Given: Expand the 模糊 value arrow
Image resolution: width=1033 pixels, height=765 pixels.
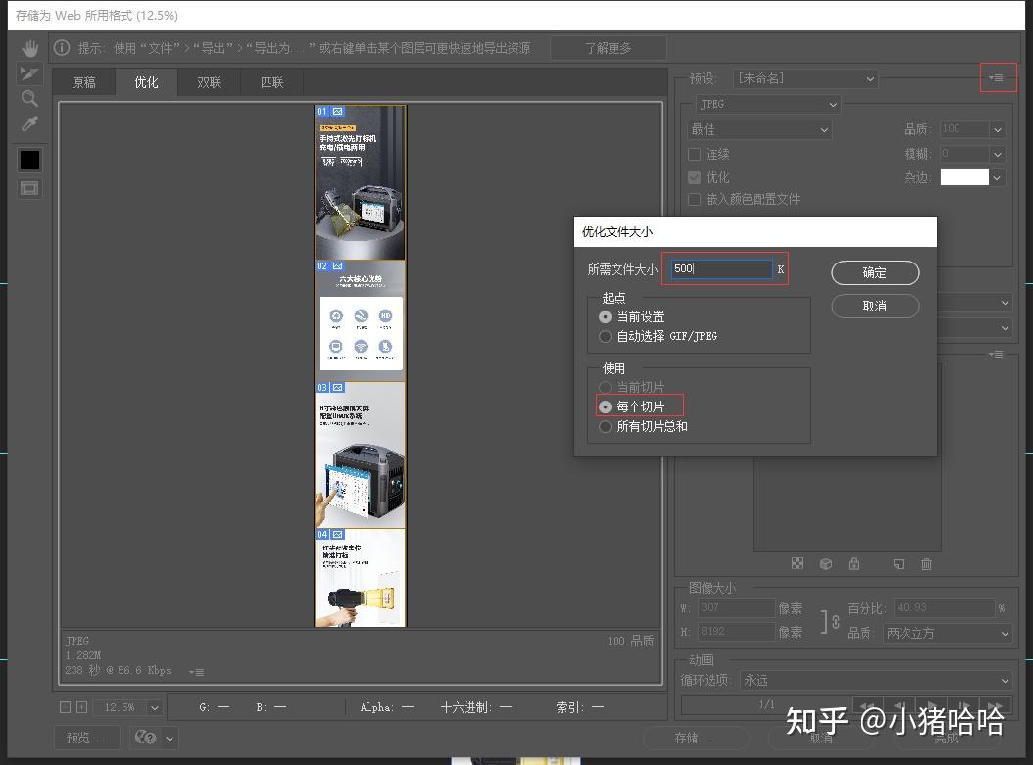Looking at the screenshot, I should tap(998, 154).
